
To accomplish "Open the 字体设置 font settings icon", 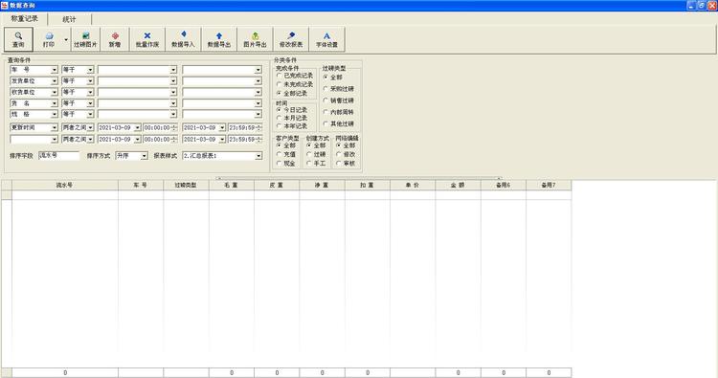I will [x=326, y=35].
